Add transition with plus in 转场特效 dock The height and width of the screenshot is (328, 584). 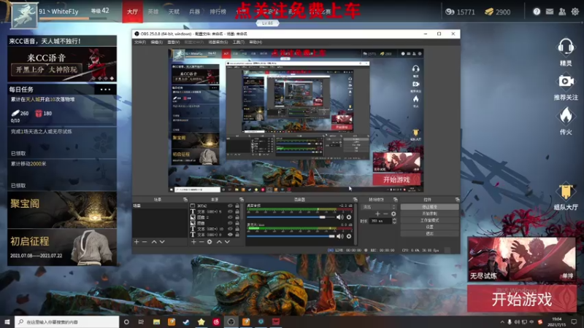(x=377, y=214)
